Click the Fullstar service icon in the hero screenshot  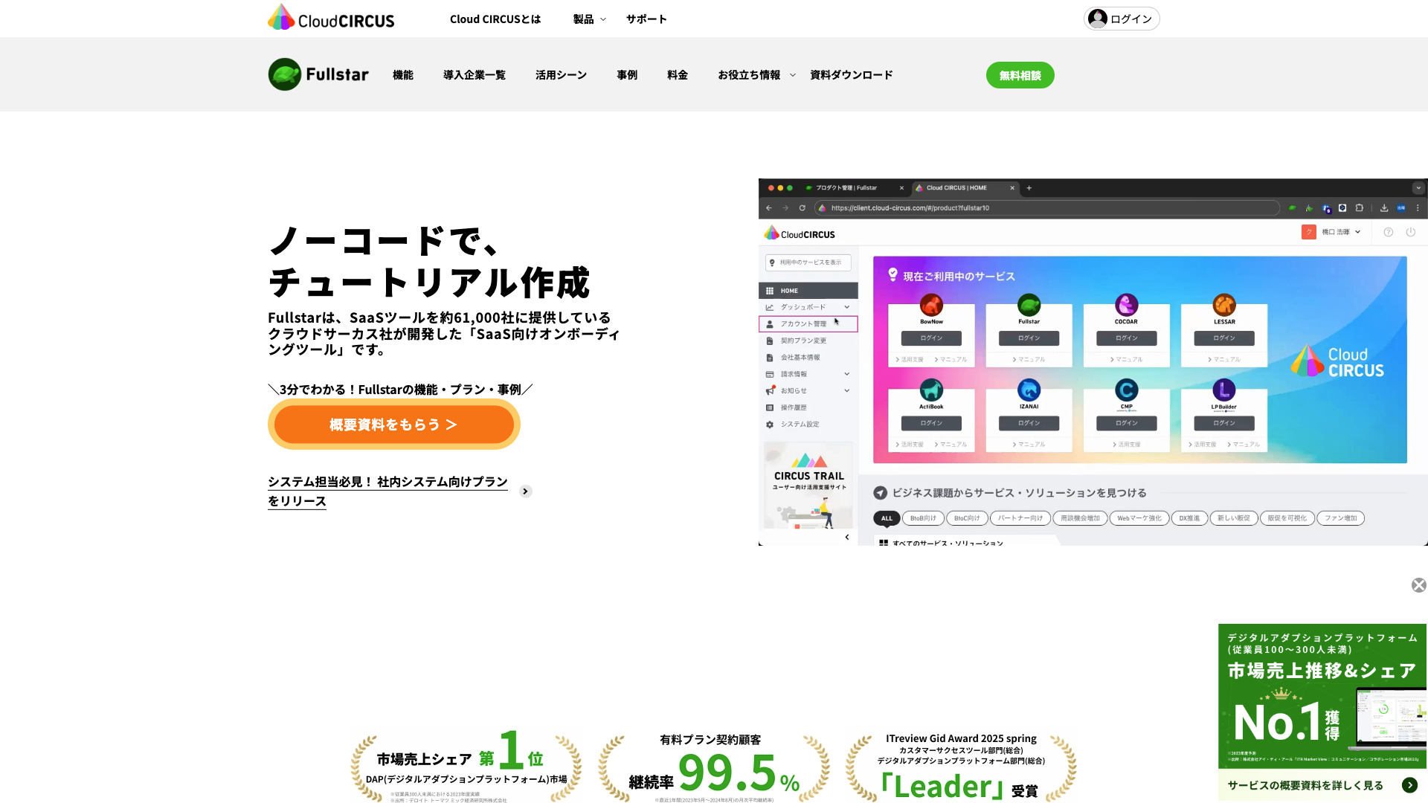tap(1029, 305)
